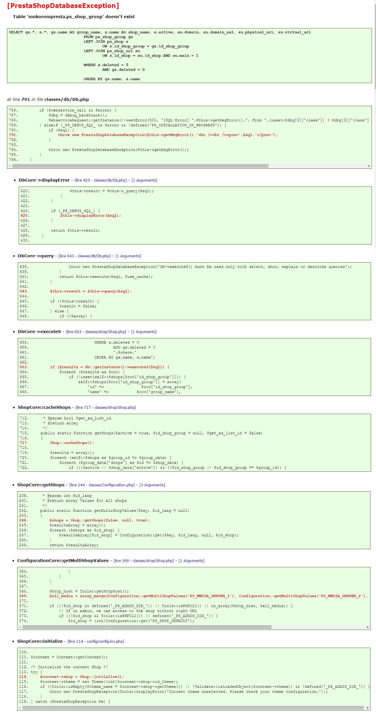Click the "public static function getMultiShopValues" code line

click(115, 511)
